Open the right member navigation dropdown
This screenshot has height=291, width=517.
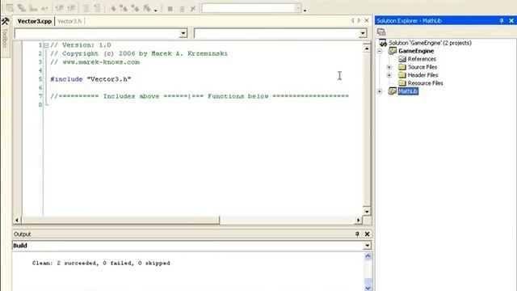pos(363,33)
